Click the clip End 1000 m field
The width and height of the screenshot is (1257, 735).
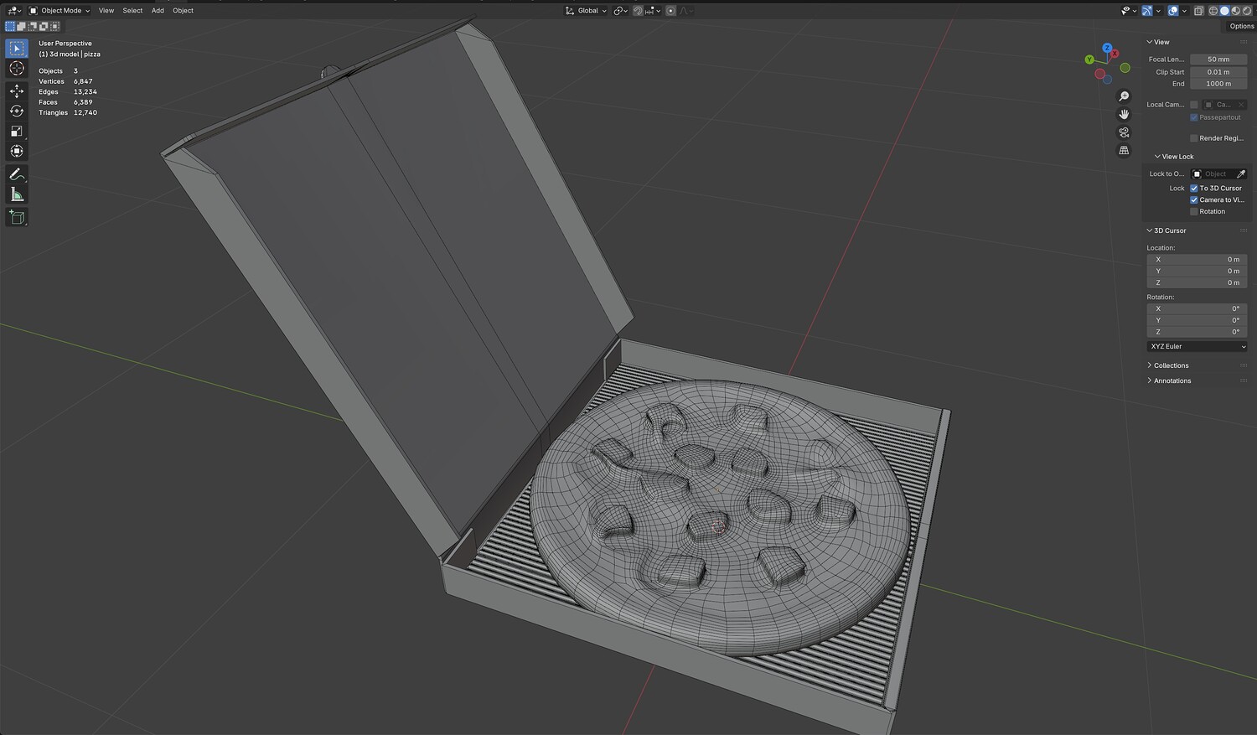pyautogui.click(x=1218, y=84)
